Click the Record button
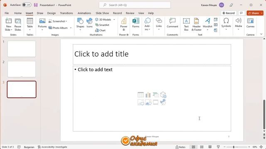Viewport: 266px width, 149px height. (x=229, y=13)
